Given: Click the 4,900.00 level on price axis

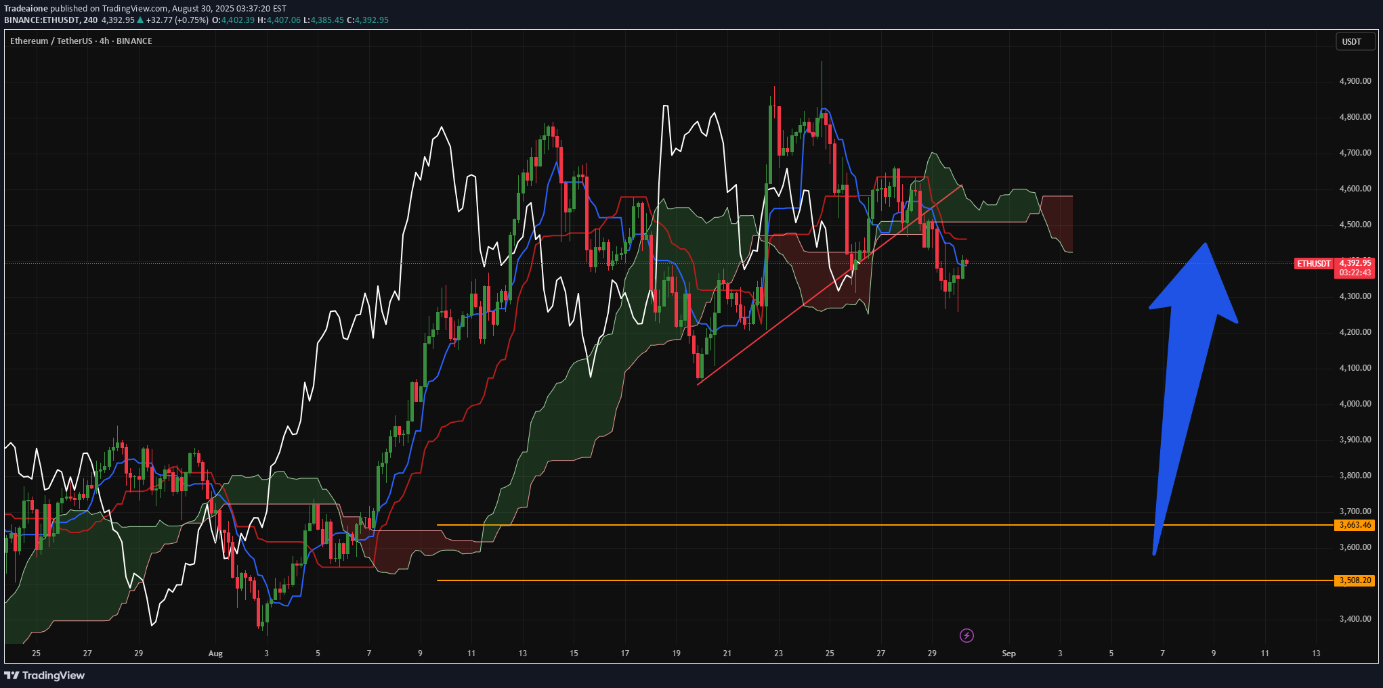Looking at the screenshot, I should point(1355,81).
